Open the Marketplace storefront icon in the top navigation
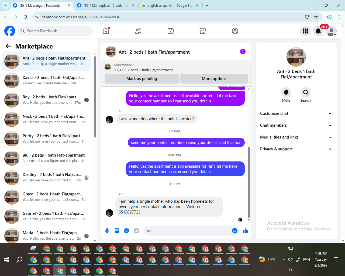The image size is (345, 276). coord(203,31)
